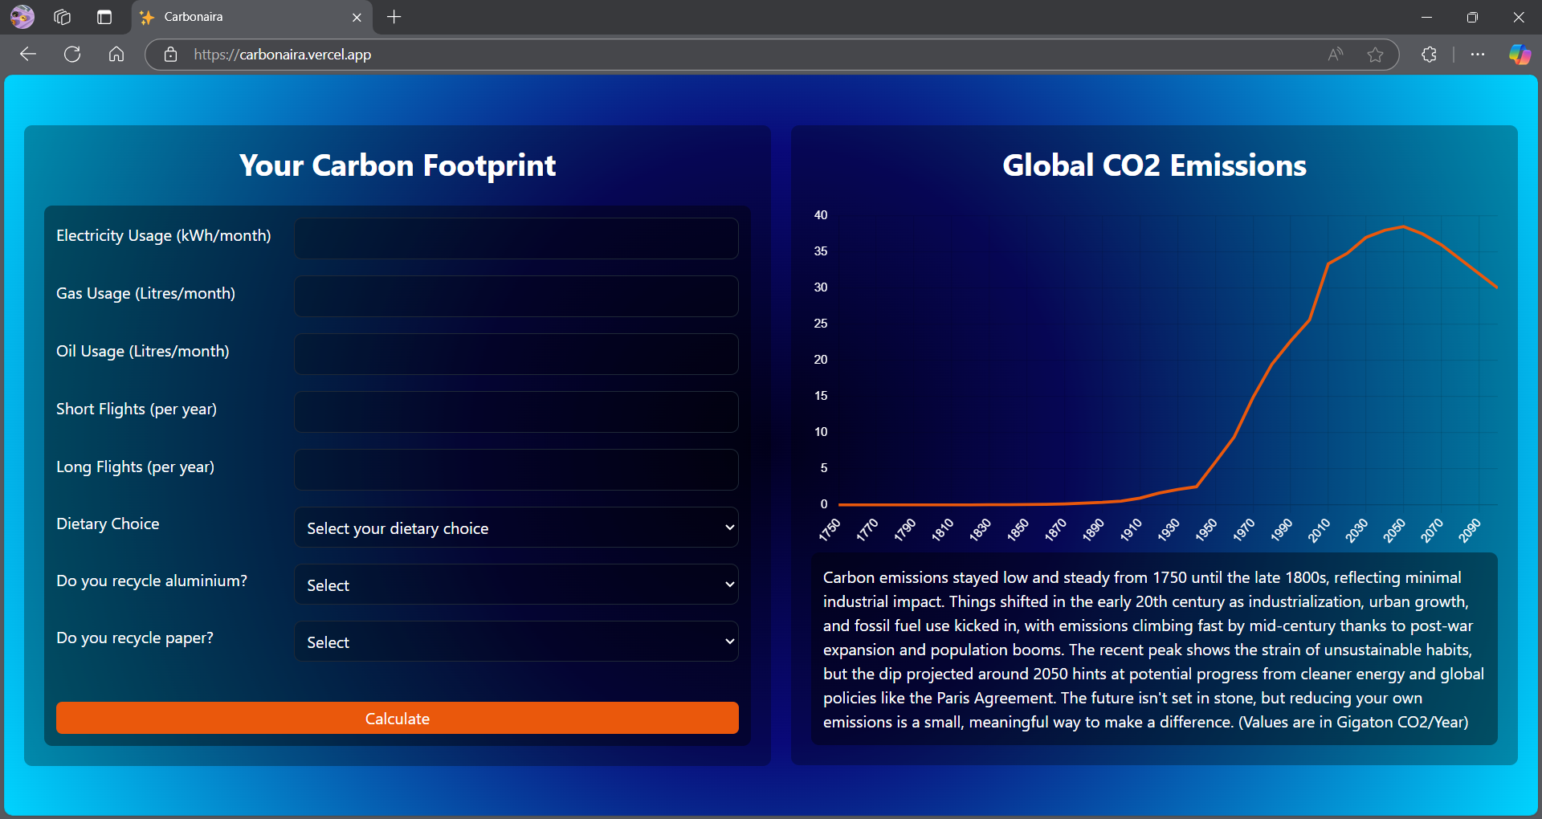Open the recycle paper dropdown

pyautogui.click(x=516, y=642)
